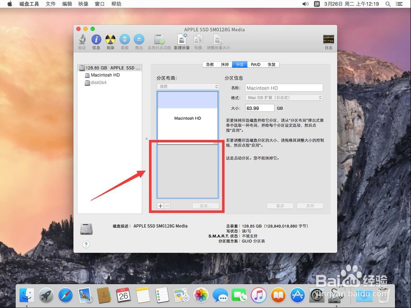Open the 磁盘工具 application menu
Image resolution: width=411 pixels, height=308 pixels.
tap(29, 4)
